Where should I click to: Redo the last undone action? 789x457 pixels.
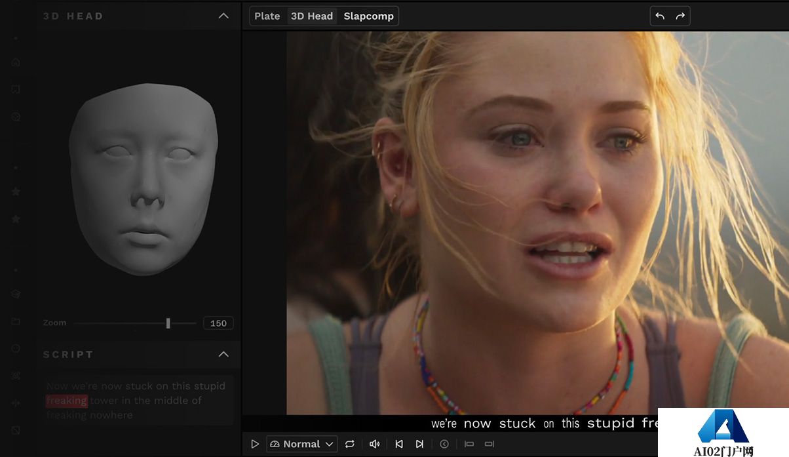680,16
